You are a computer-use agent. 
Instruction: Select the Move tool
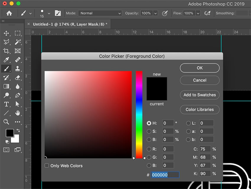pos(6,33)
